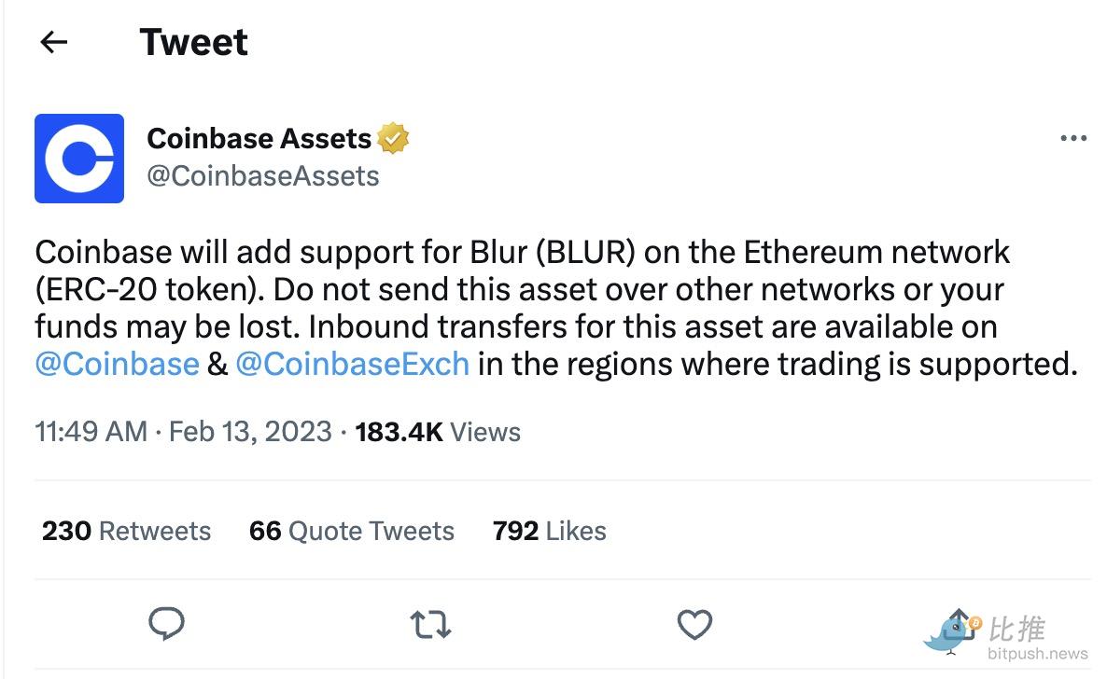Open the tweet timestamp 11:49 AM
This screenshot has height=679, width=1107.
tap(91, 431)
